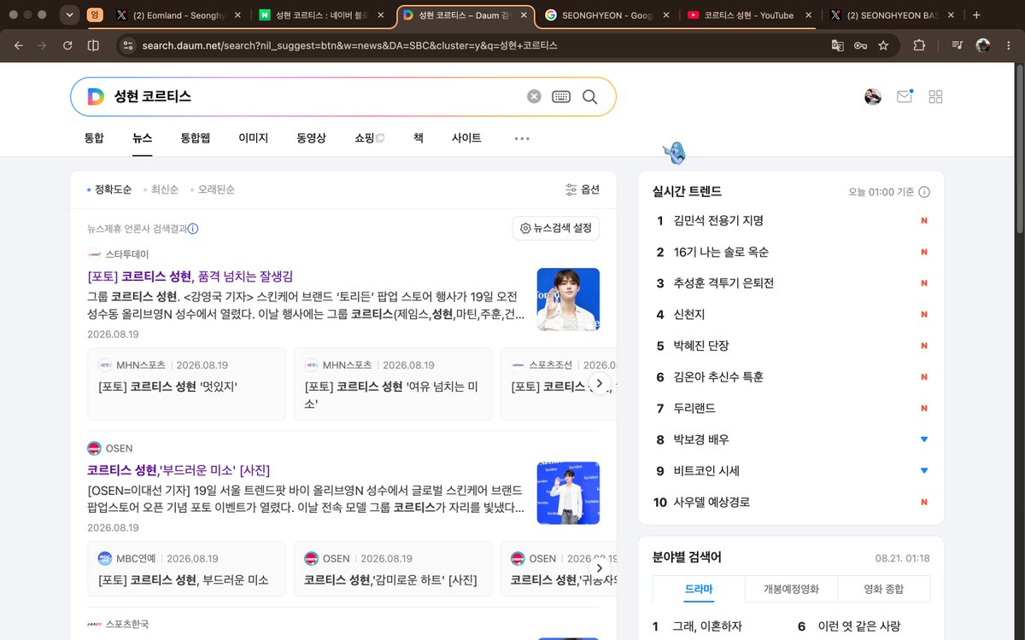This screenshot has height=640, width=1025.
Task: Click the info icon next to 뉴스제휴 언론사 검색결과
Action: 193,229
